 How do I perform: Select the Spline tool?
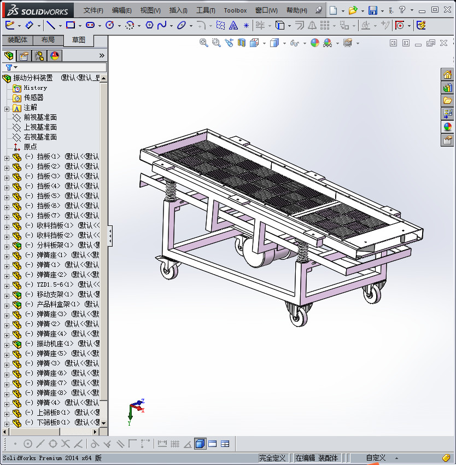(162, 26)
